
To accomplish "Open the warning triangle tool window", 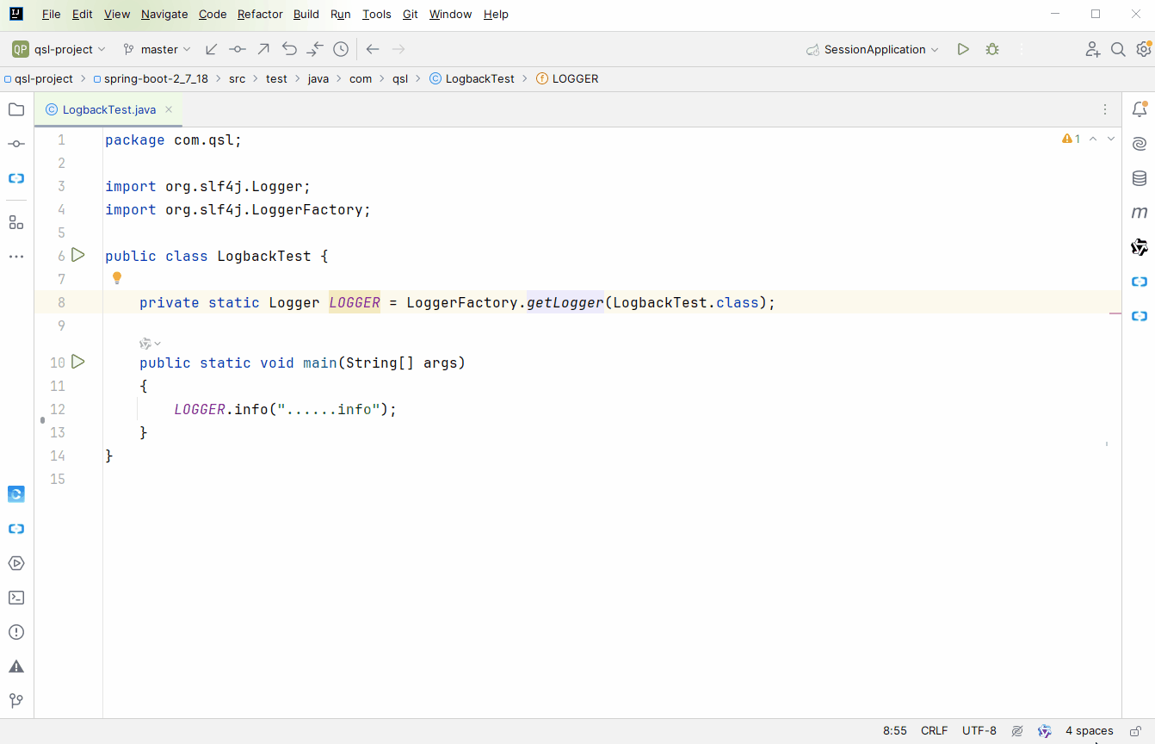I will [16, 666].
